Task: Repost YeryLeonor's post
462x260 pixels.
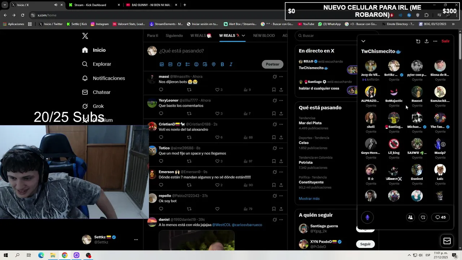Action: (x=189, y=113)
